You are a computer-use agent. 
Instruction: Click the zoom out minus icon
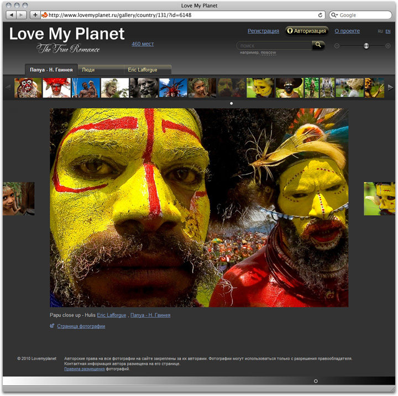[x=337, y=46]
